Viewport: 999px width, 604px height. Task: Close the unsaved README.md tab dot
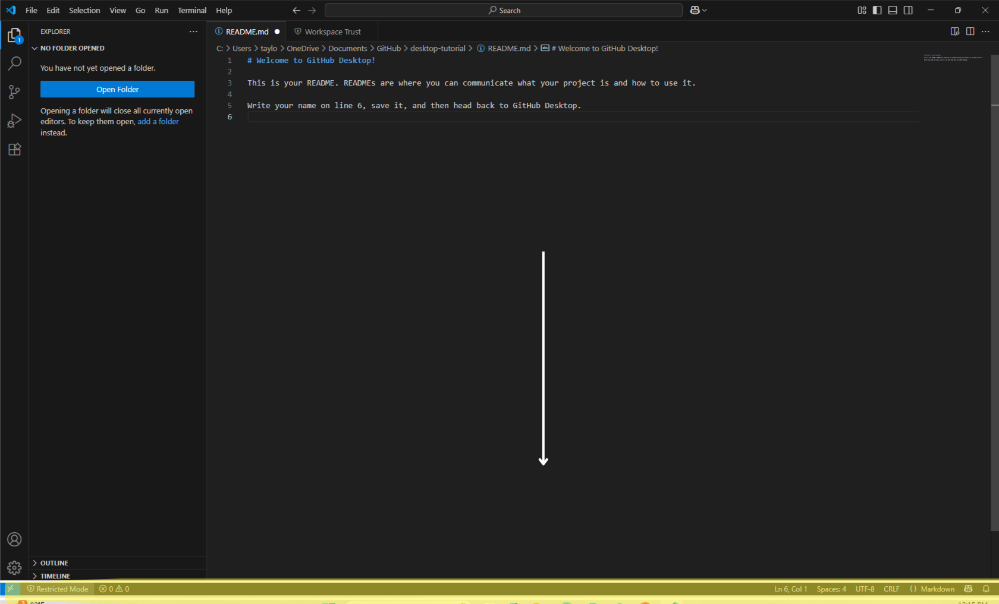click(x=277, y=31)
